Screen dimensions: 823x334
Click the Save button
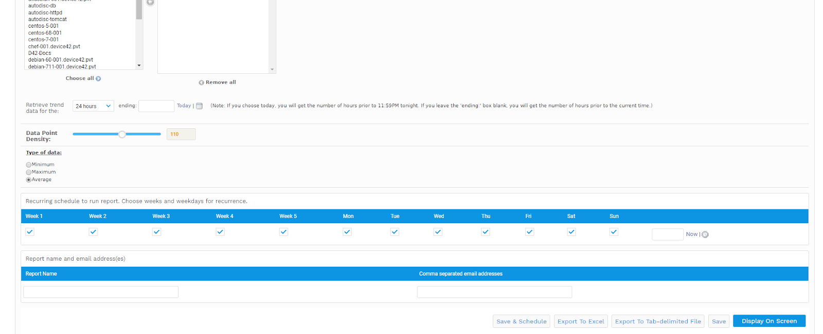point(719,321)
